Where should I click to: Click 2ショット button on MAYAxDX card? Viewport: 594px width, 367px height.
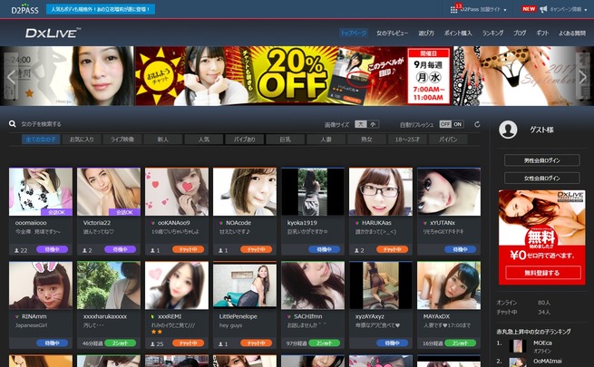(x=461, y=343)
